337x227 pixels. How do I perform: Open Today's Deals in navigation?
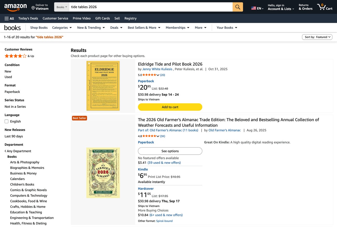28,18
